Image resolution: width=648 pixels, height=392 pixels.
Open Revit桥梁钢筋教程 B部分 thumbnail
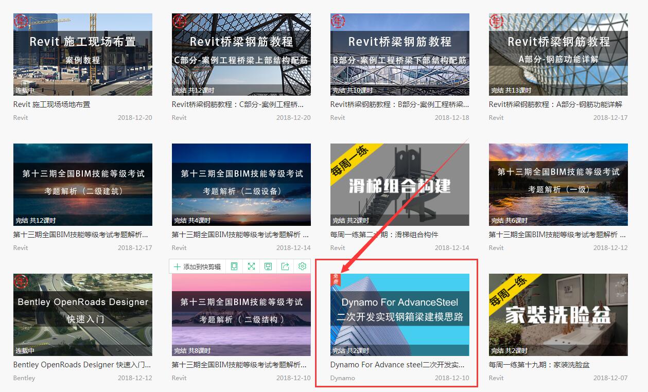pos(400,55)
